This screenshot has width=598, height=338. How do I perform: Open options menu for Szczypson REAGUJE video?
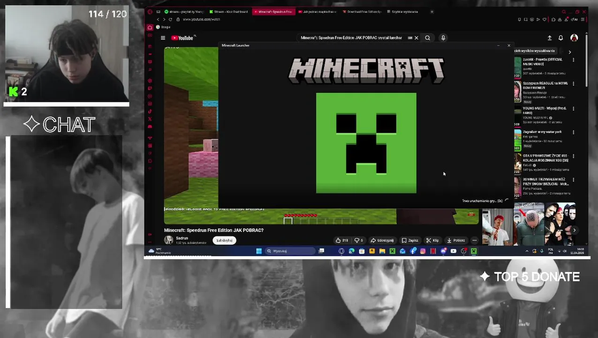573,84
